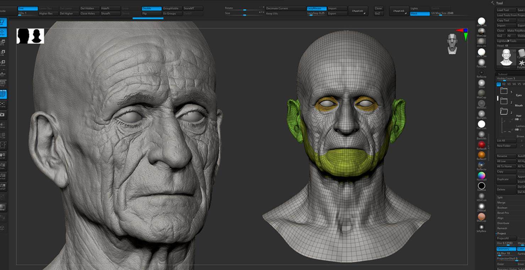The width and height of the screenshot is (525, 270).
Task: Toggle the Double sided display button
Action: click(151, 9)
